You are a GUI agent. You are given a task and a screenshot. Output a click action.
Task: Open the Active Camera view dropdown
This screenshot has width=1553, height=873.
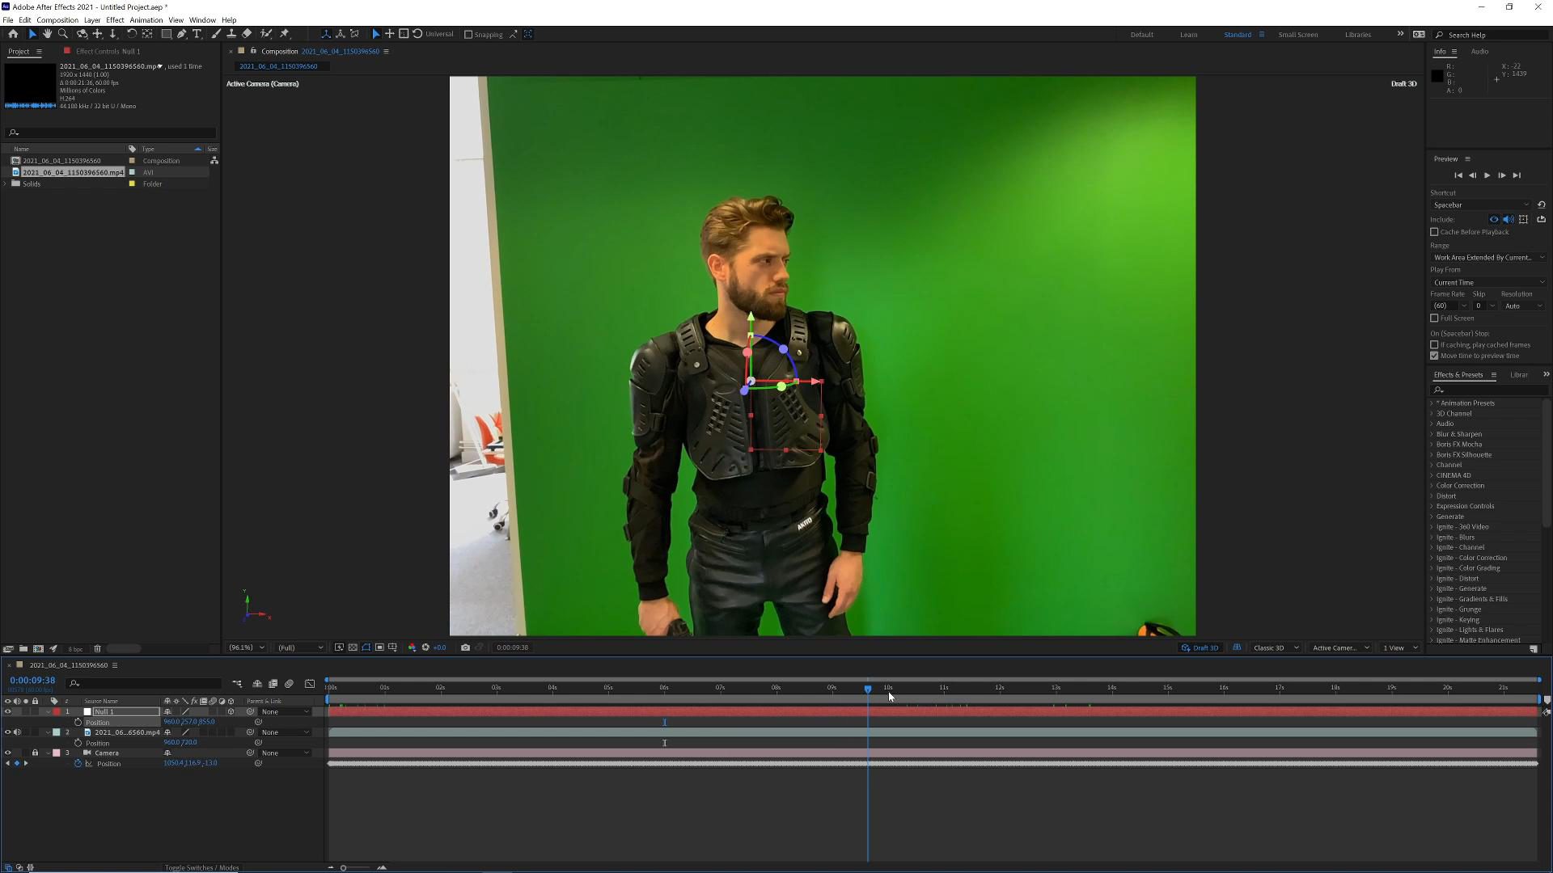tap(1340, 647)
